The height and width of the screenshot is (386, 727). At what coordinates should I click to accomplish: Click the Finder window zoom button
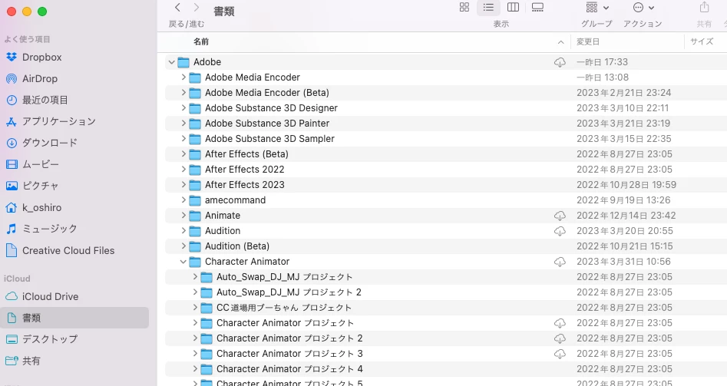pyautogui.click(x=42, y=12)
